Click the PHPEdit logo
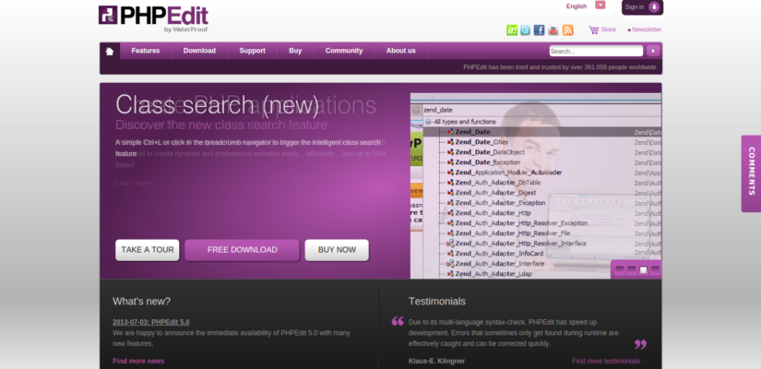761x369 pixels. (153, 19)
